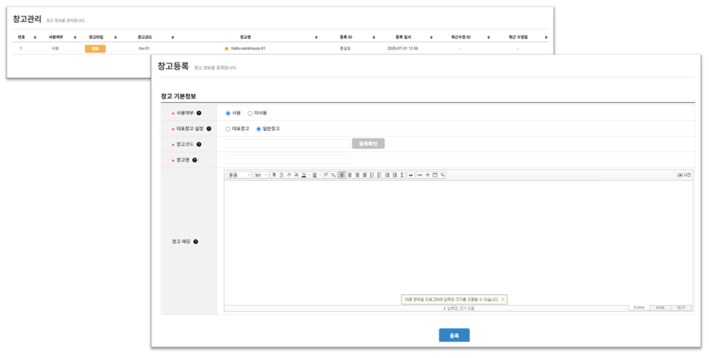Expand the font color dropdown arrow
This screenshot has width=709, height=358.
pos(309,175)
